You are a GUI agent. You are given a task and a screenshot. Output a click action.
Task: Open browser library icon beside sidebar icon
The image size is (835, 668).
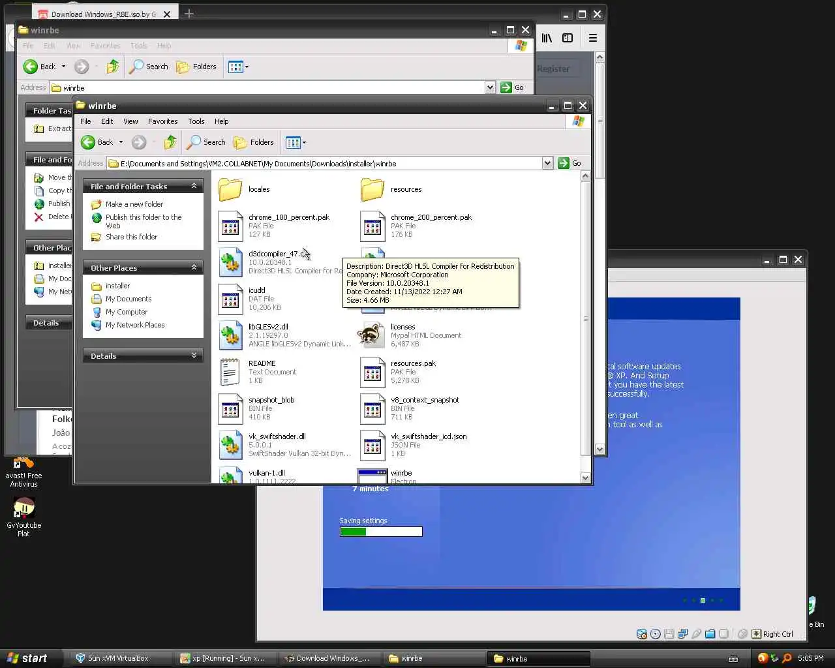(x=547, y=38)
